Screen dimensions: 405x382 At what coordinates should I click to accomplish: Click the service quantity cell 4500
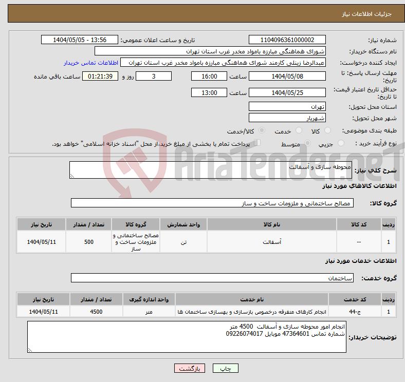96,312
